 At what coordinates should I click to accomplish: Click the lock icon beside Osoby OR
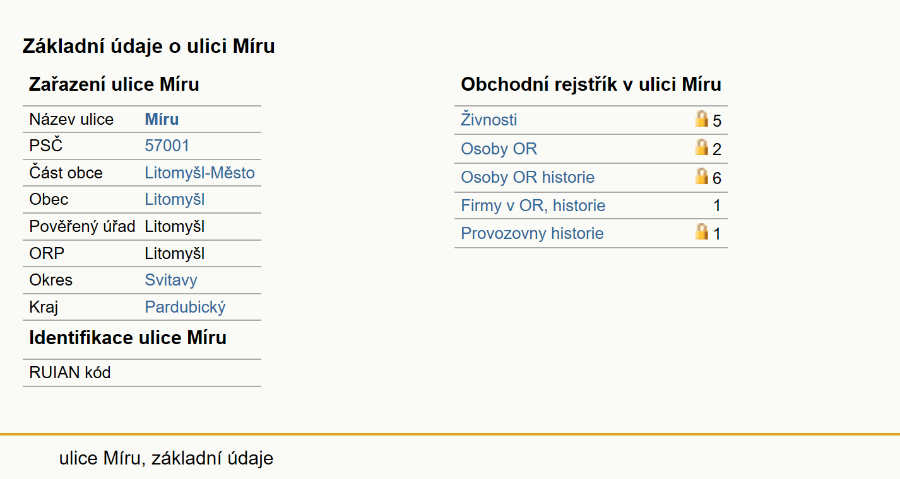point(701,147)
